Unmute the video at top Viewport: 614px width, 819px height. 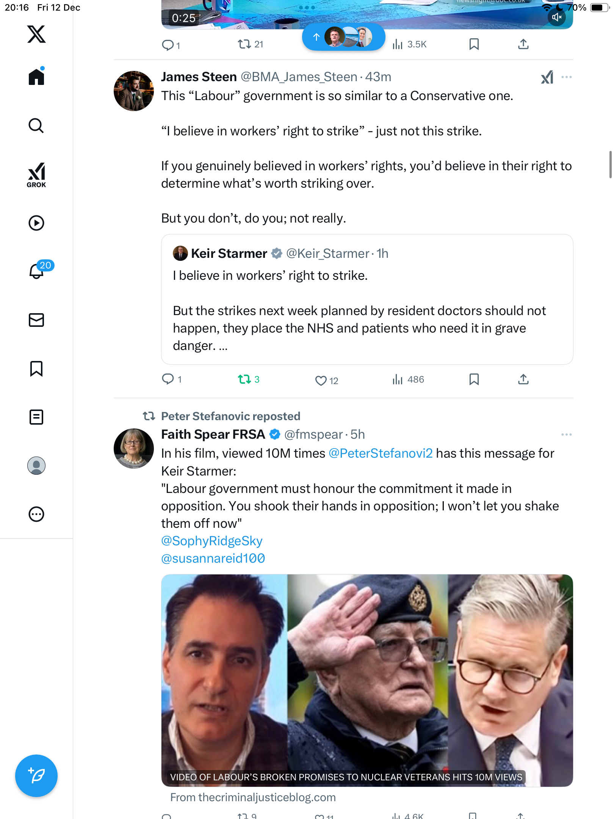pyautogui.click(x=556, y=17)
